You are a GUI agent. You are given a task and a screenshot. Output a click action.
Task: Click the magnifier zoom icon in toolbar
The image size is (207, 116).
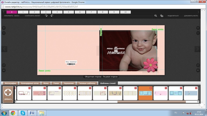[156, 16]
